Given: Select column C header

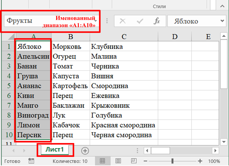Looking at the screenshot, I should (124, 37).
